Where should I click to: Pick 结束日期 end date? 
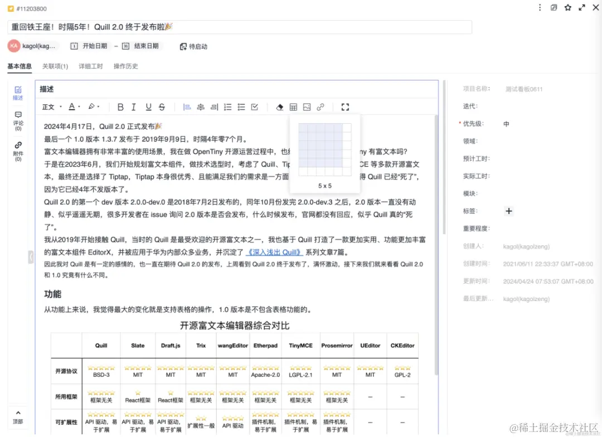point(141,46)
